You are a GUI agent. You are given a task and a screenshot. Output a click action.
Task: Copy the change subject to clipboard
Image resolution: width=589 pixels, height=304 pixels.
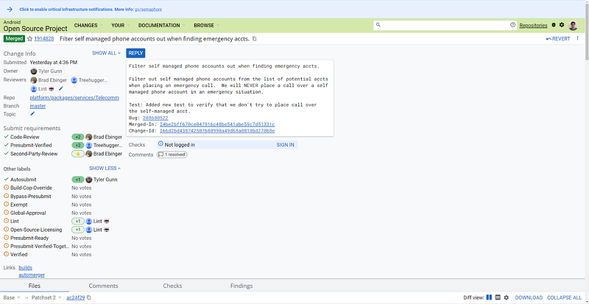click(255, 39)
